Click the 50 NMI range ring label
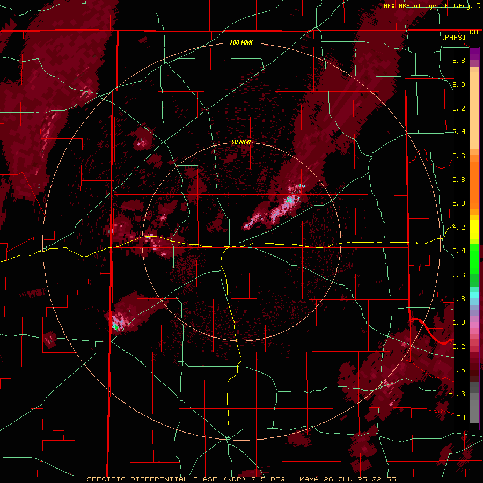This screenshot has height=483, width=483. pos(241,142)
